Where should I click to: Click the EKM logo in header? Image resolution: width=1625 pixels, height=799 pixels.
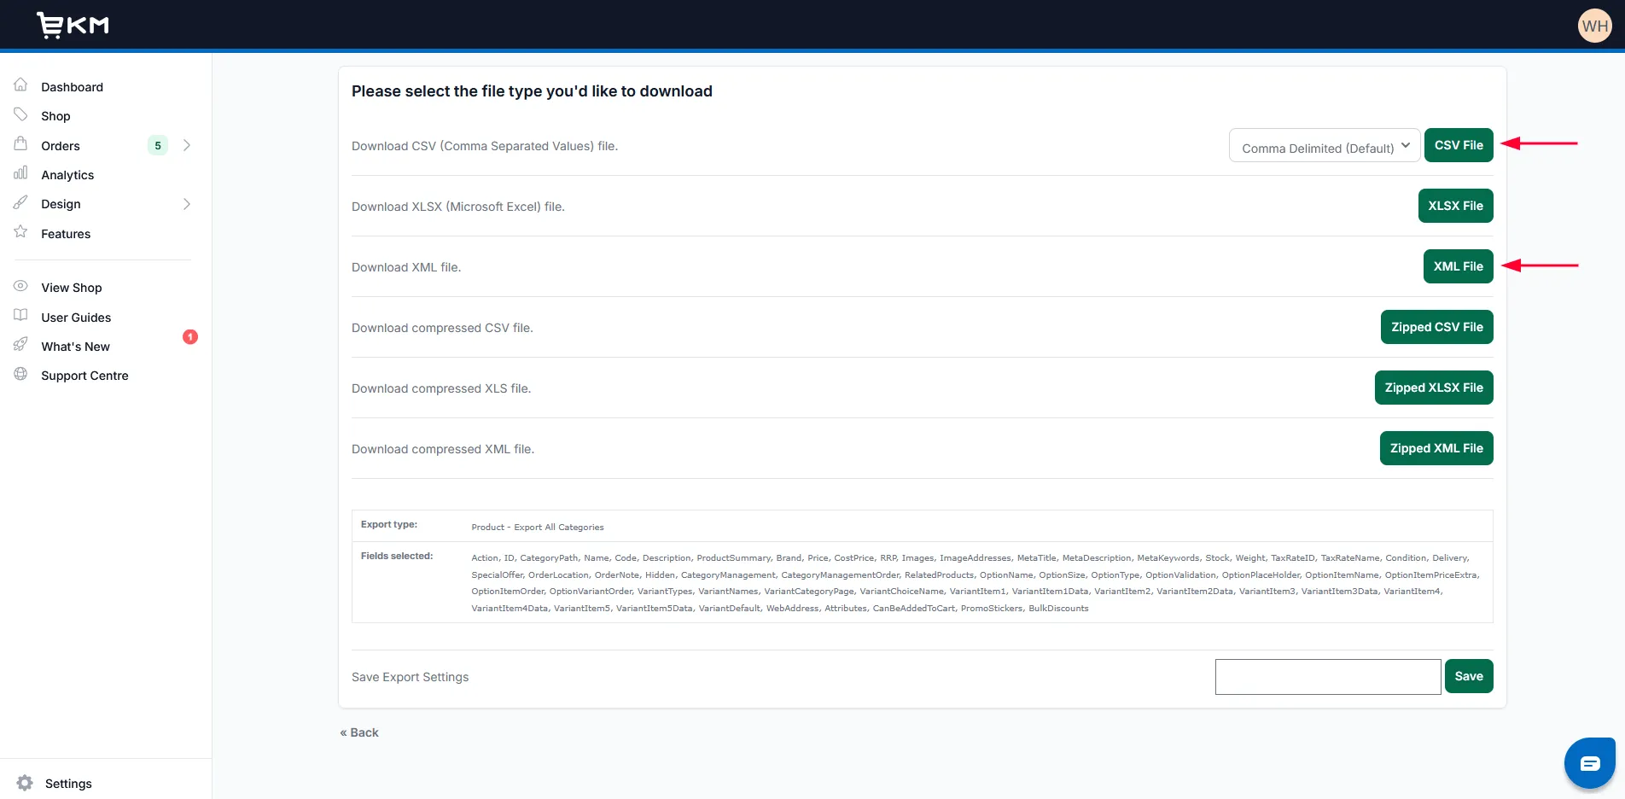(x=73, y=26)
